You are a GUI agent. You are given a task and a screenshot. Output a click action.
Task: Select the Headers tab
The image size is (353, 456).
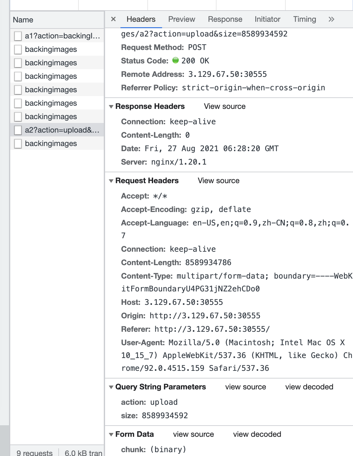coord(141,19)
